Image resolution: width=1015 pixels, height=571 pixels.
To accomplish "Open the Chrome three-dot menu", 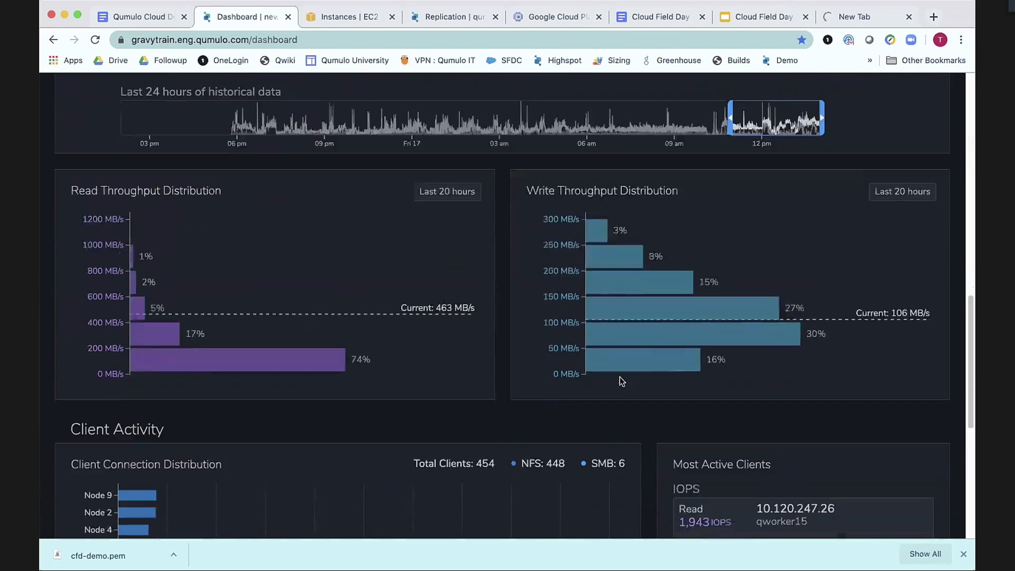I will (x=961, y=40).
